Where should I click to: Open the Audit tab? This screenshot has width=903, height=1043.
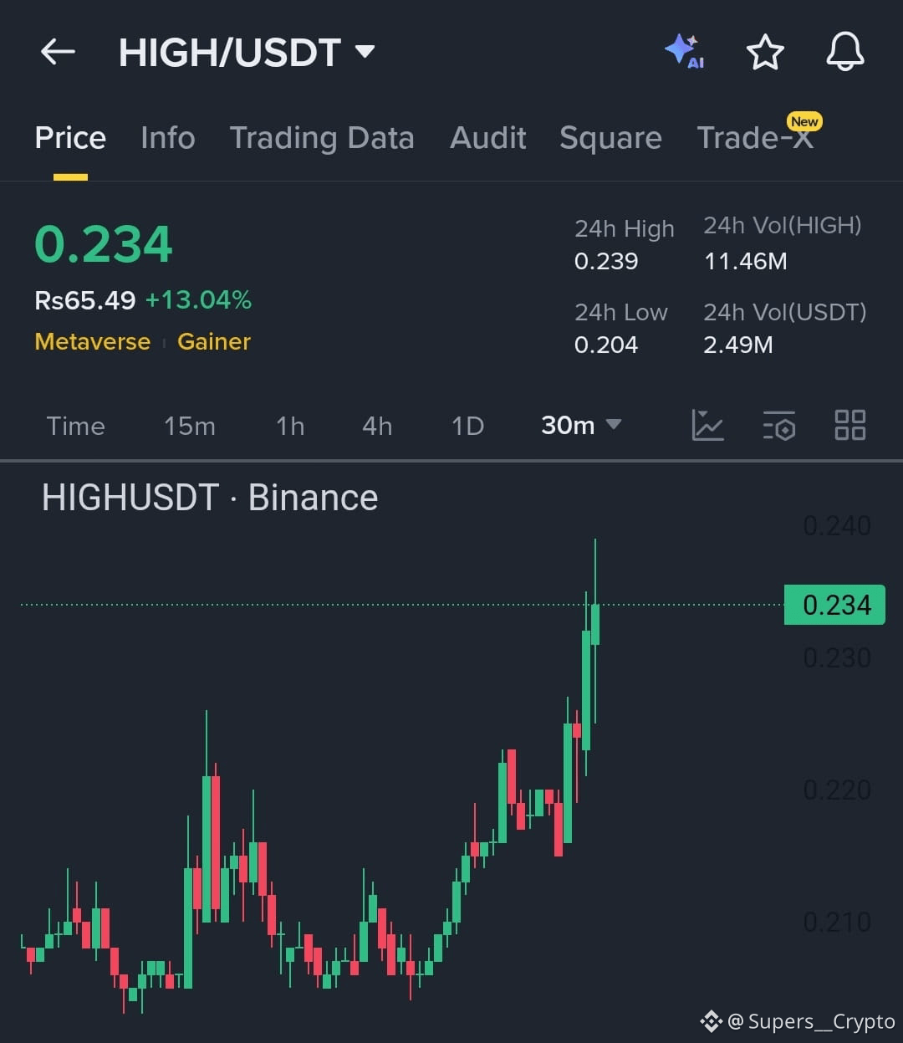[x=488, y=138]
